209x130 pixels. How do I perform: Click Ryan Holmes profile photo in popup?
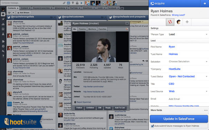click(x=101, y=47)
